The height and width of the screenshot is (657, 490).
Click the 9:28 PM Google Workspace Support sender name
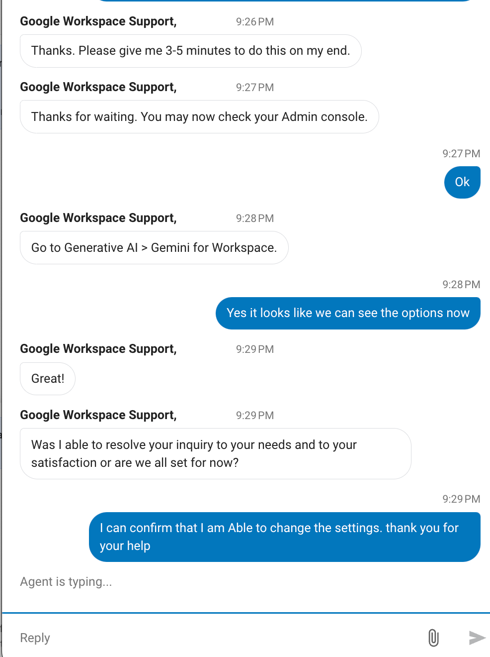coord(98,218)
